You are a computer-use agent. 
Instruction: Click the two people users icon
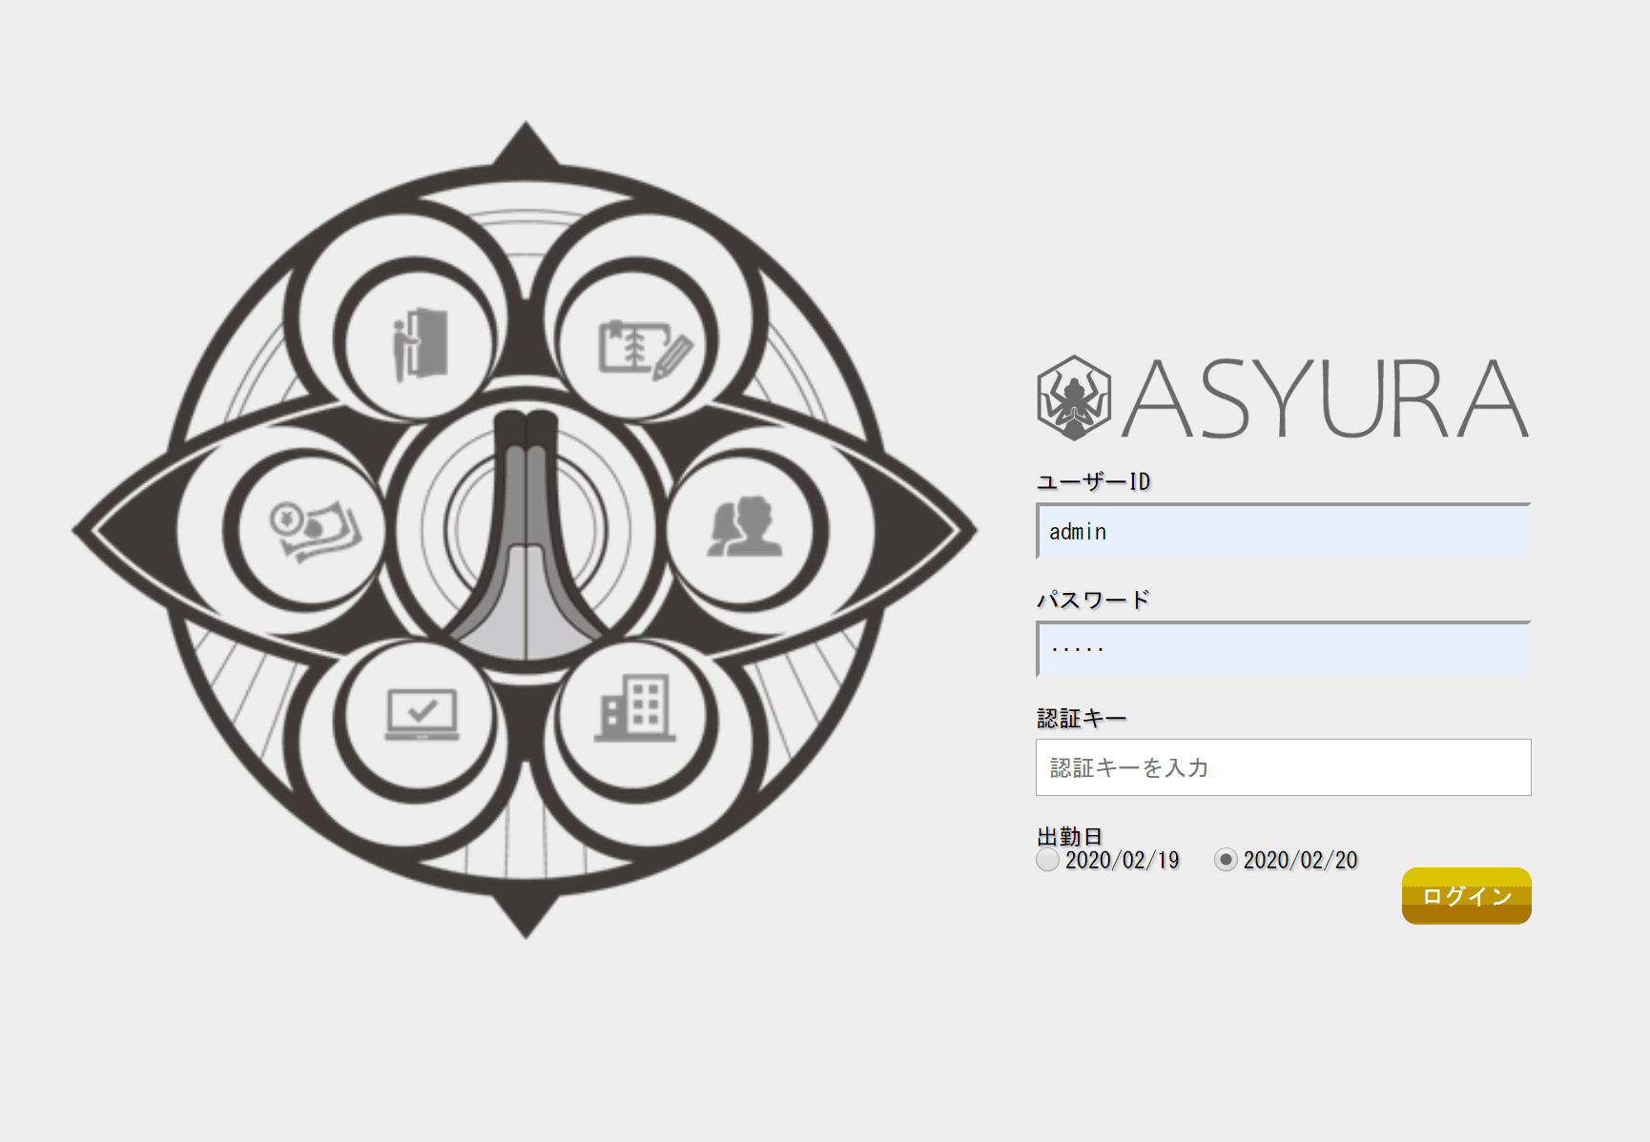click(x=745, y=526)
